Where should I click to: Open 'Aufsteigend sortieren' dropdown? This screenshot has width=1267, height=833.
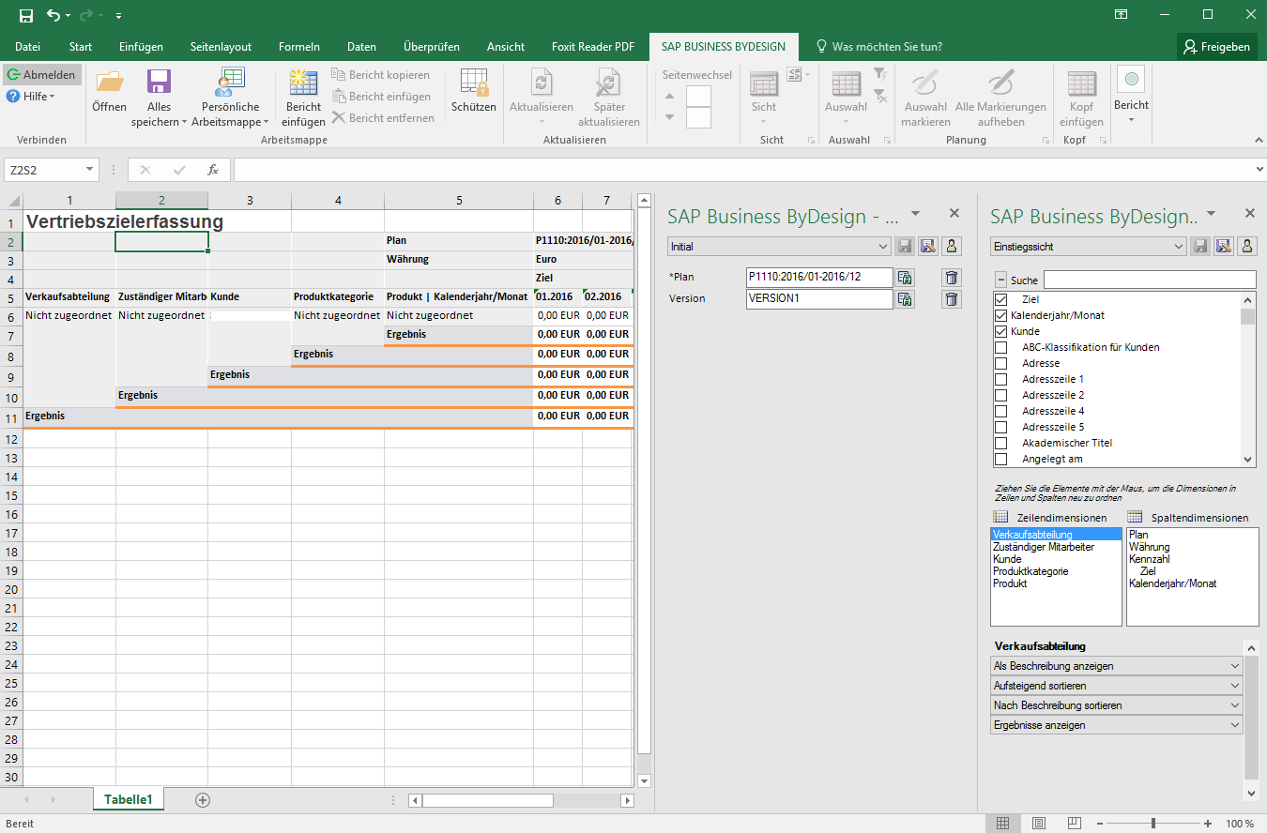point(1117,686)
